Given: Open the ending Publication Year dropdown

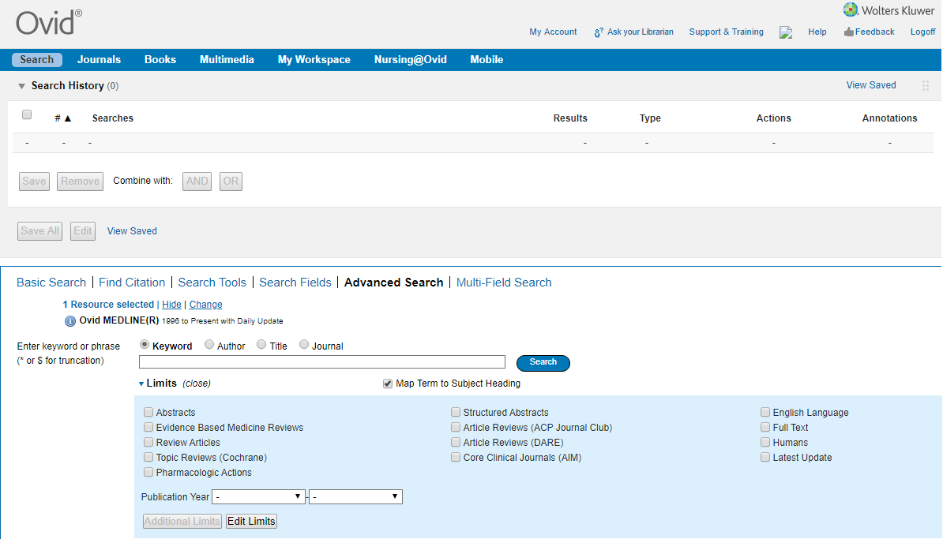Looking at the screenshot, I should pos(355,496).
